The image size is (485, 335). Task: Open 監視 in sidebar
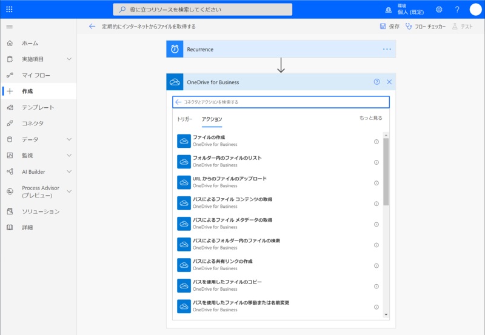[x=27, y=156]
